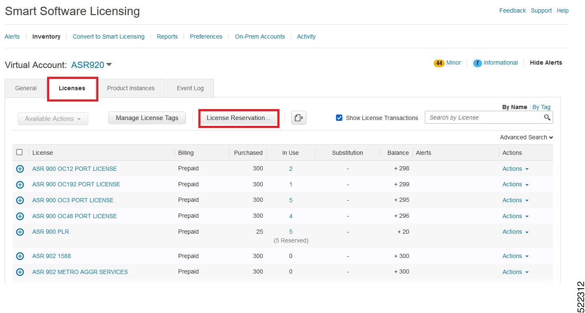Open the Available Actions dropdown
Image resolution: width=585 pixels, height=313 pixels.
coord(53,119)
